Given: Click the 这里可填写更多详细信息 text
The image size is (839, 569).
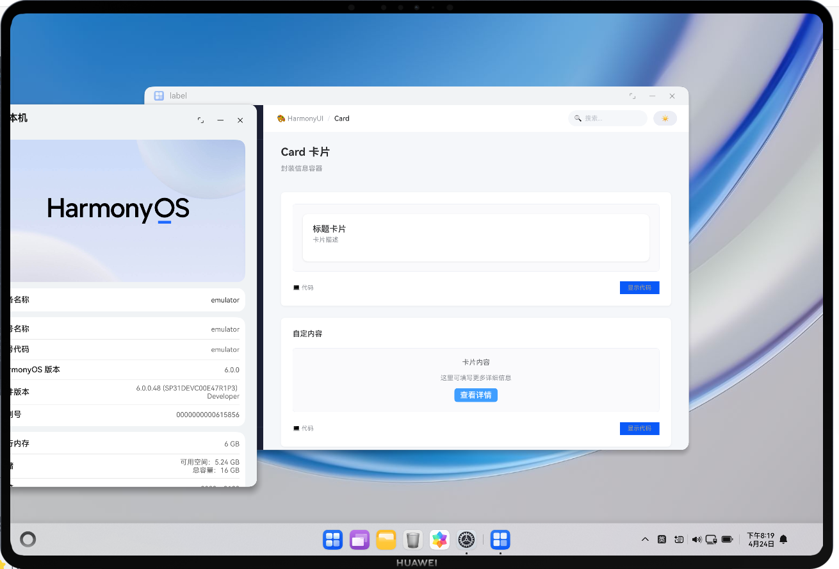Looking at the screenshot, I should tap(476, 378).
